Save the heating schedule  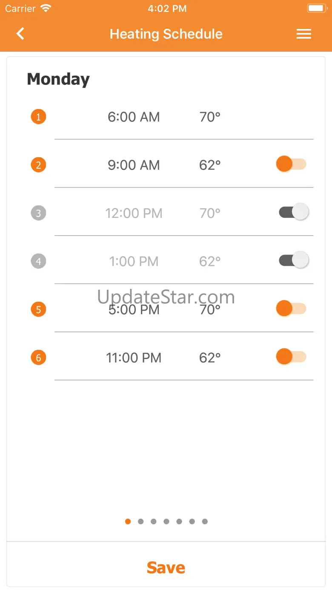click(x=166, y=568)
